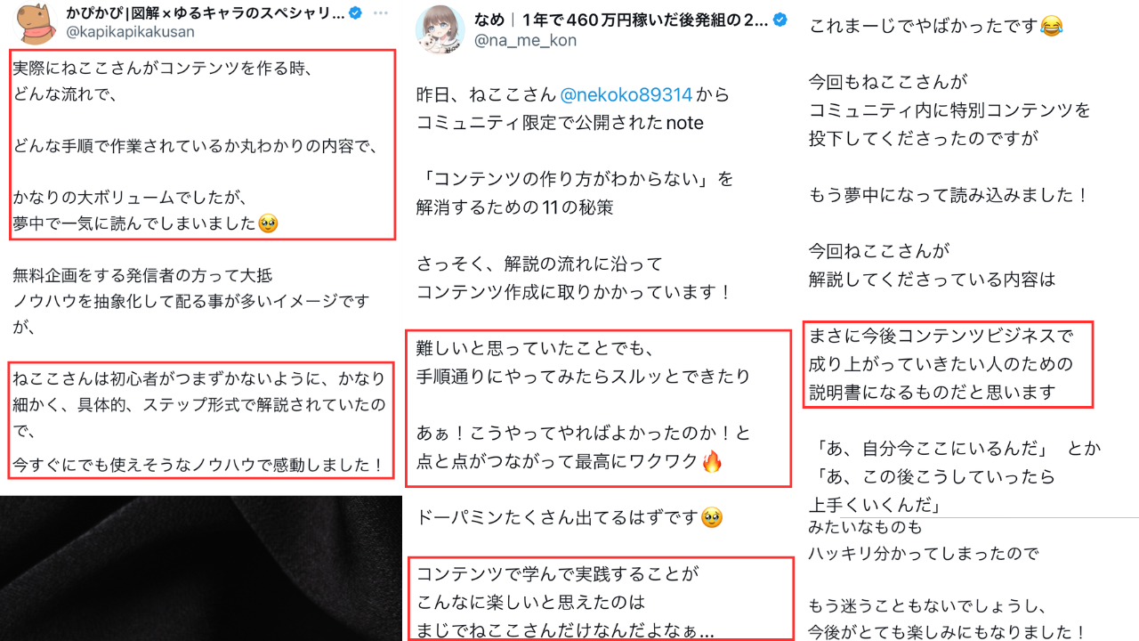
Task: Open the black fabric image thumbnail
Action: pos(201,568)
